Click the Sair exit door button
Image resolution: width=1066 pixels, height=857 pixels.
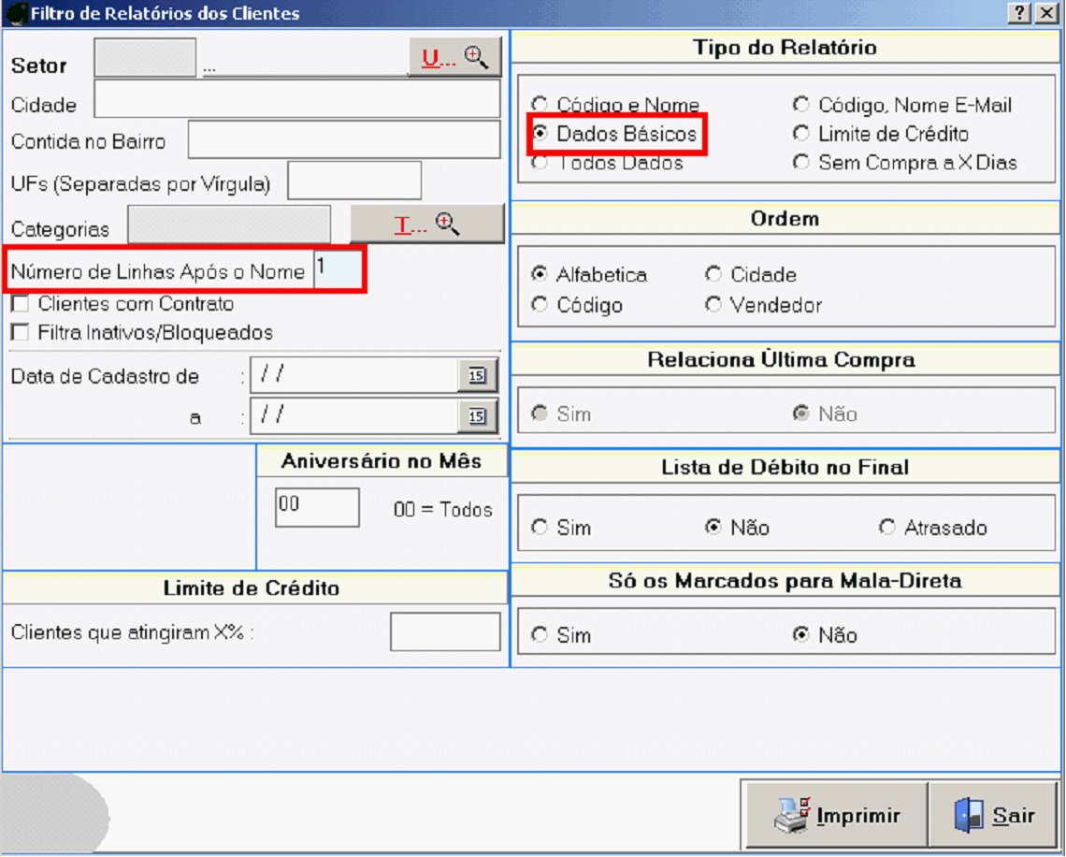tap(995, 815)
